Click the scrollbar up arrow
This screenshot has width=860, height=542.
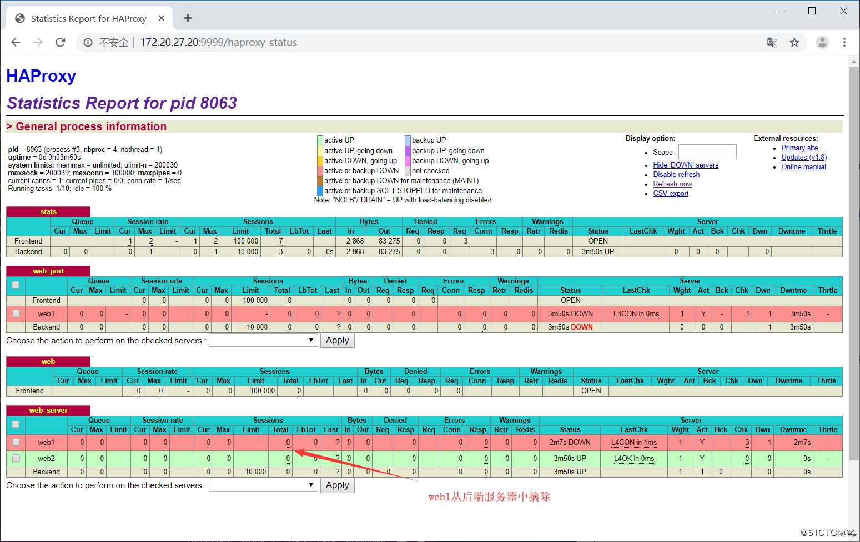pyautogui.click(x=854, y=62)
